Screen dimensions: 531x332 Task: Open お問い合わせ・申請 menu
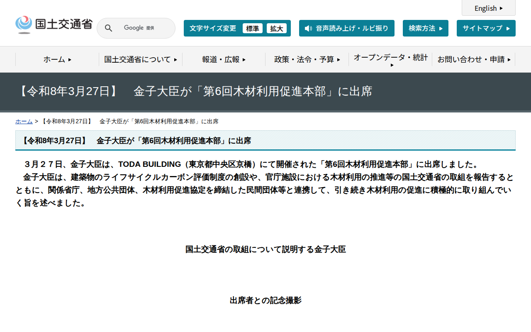(474, 59)
